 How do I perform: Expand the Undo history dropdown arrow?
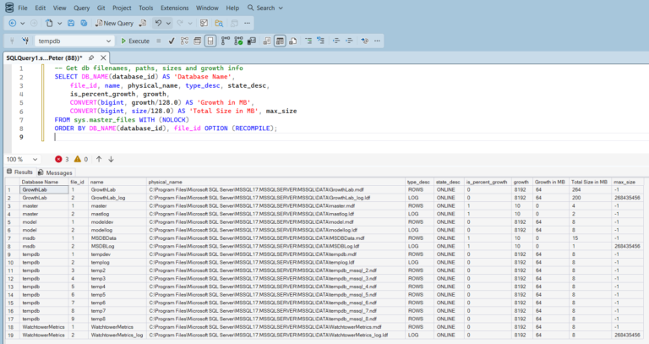(x=168, y=23)
